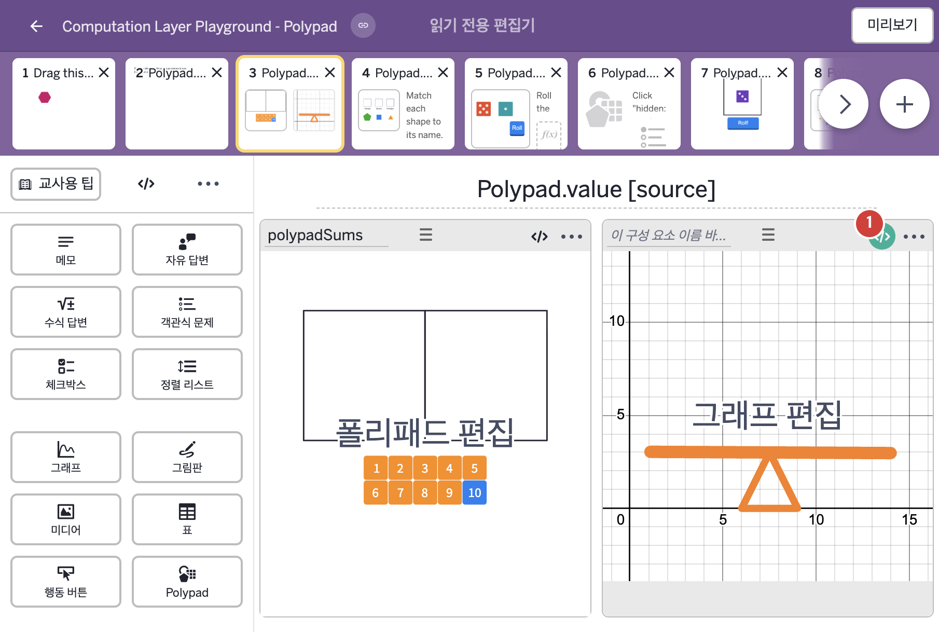
Task: Open screen-level computation layer code icon
Action: (146, 184)
